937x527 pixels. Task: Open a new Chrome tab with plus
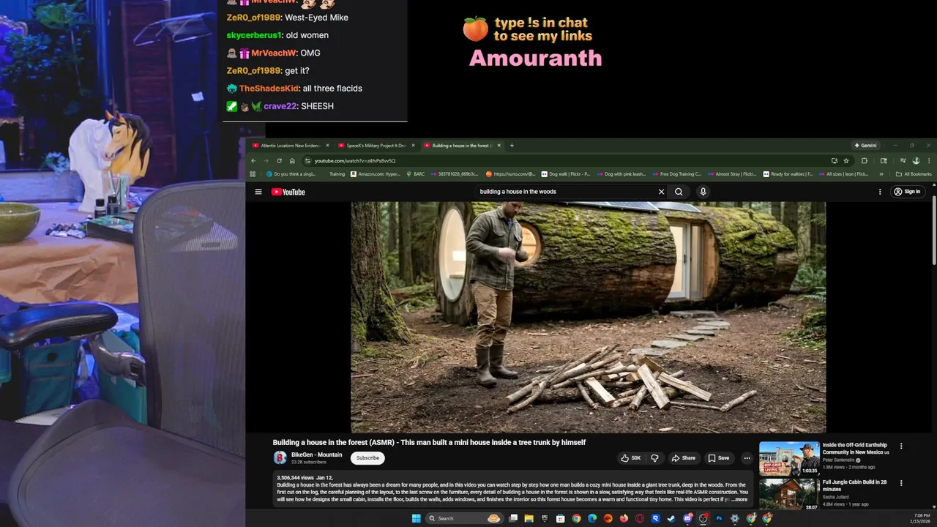(512, 146)
